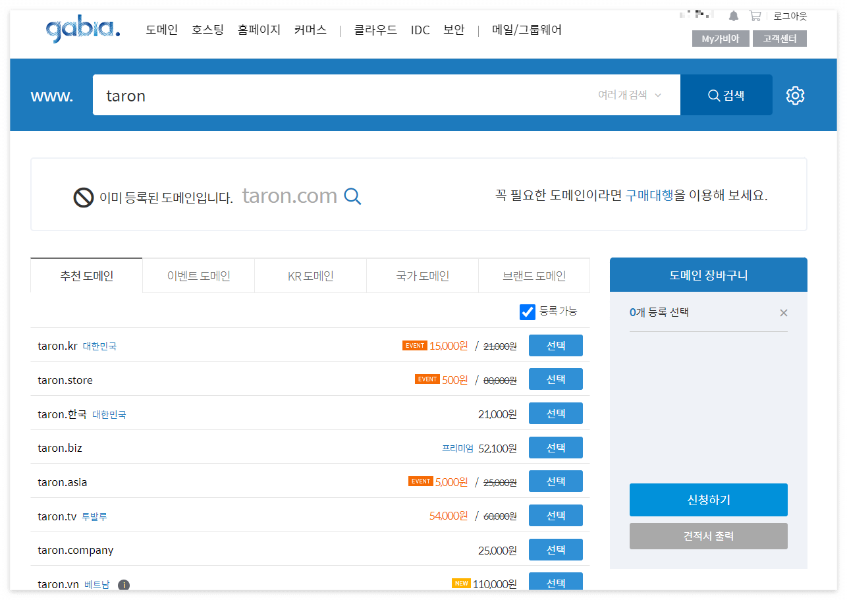Screen dimensions: 847x600
Task: Click the 검색 search button
Action: tap(726, 95)
